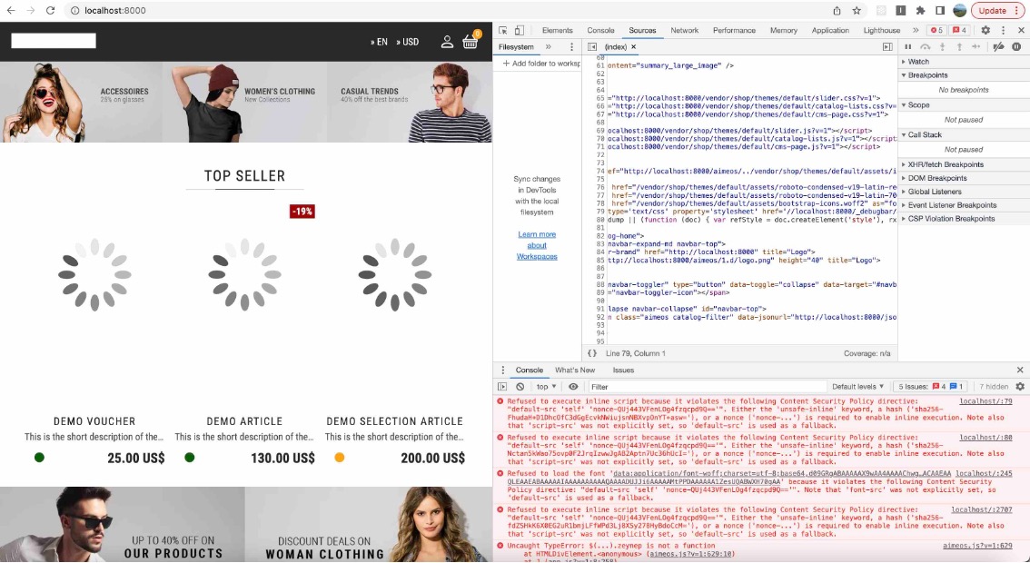Expand DOM Breakpoints section
1030x563 pixels.
point(937,178)
